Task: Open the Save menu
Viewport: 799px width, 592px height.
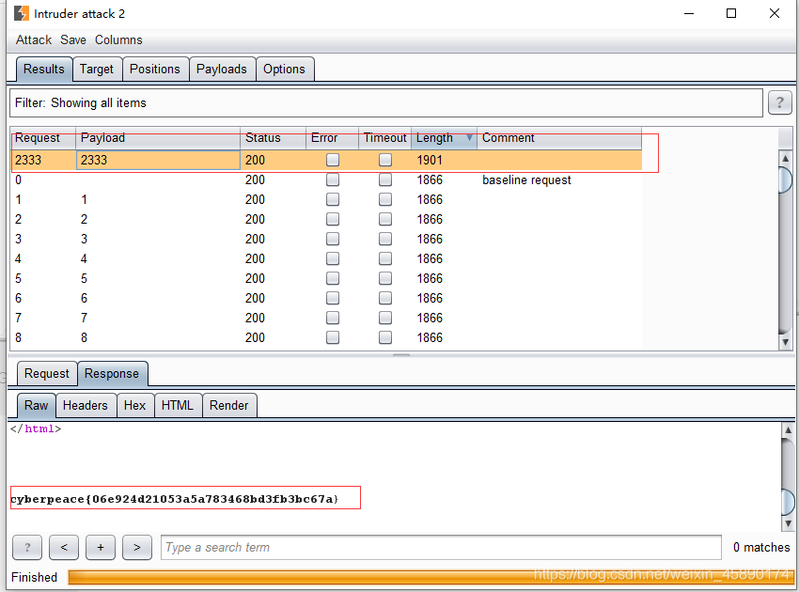Action: click(73, 39)
